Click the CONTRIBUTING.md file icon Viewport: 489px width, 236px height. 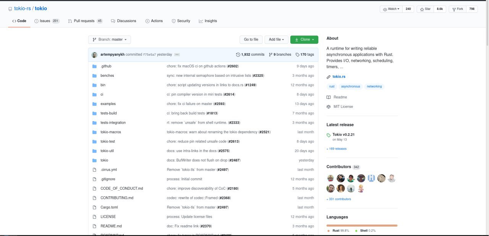pyautogui.click(x=94, y=198)
